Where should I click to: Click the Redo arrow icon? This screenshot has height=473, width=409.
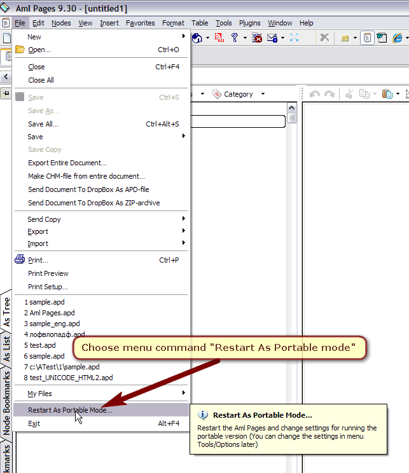click(x=329, y=94)
